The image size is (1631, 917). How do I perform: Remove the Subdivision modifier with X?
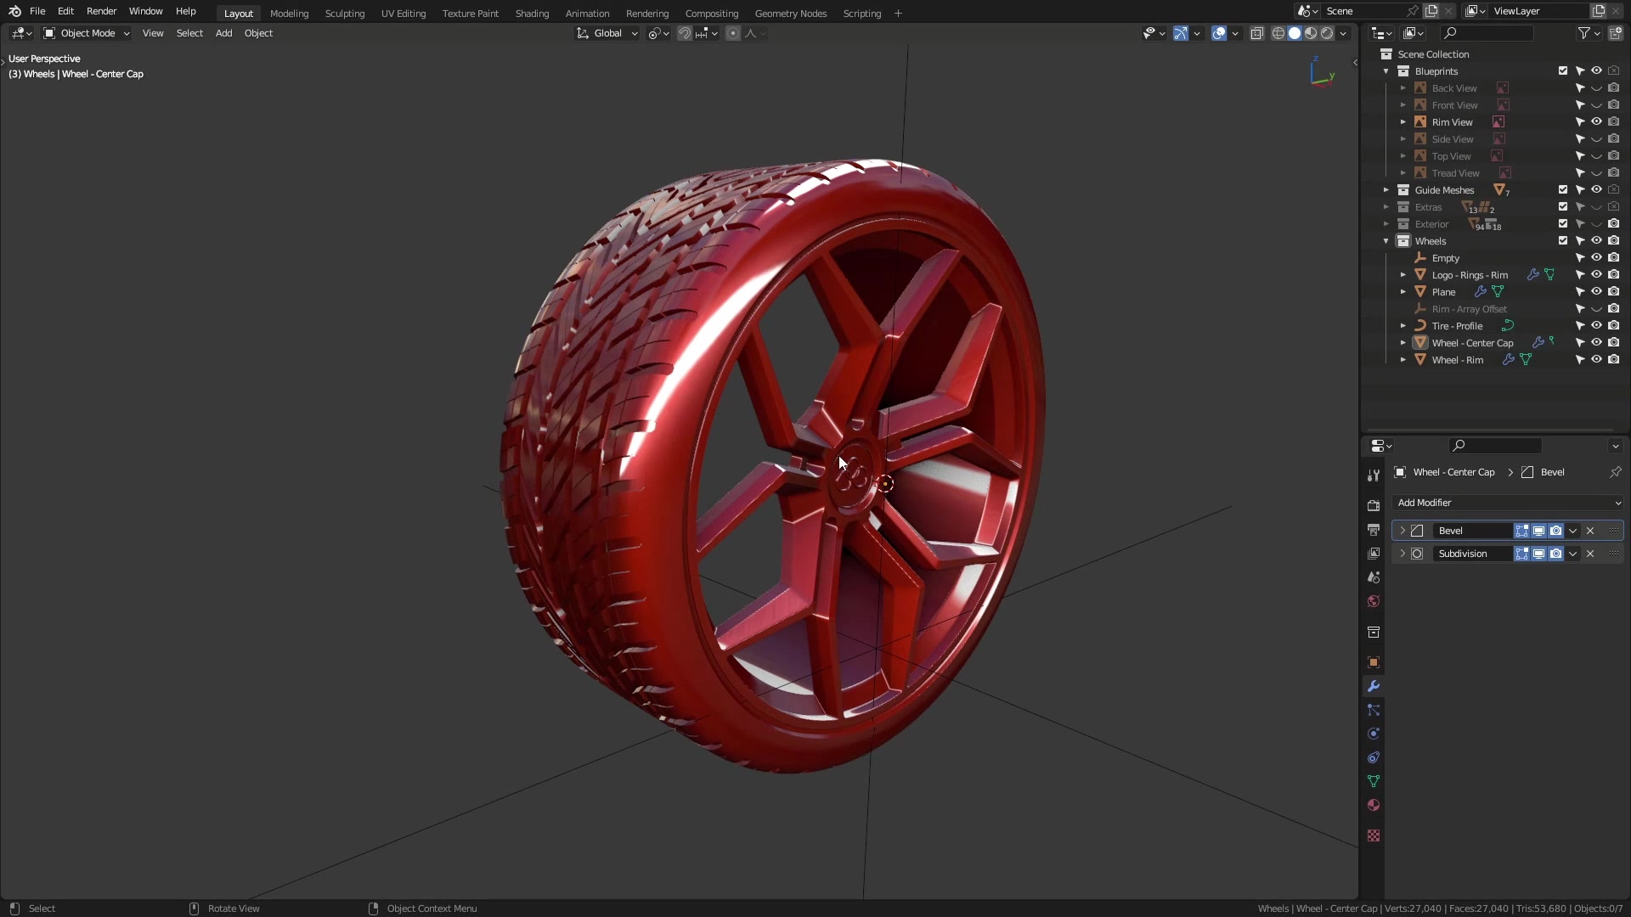(1590, 554)
